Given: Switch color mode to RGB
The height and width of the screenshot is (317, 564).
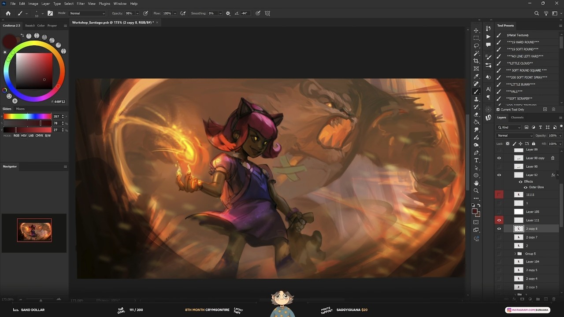Looking at the screenshot, I should tap(16, 136).
